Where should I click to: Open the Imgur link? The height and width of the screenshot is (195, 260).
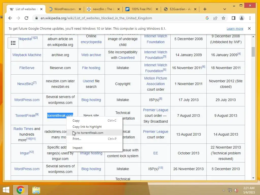(24, 153)
